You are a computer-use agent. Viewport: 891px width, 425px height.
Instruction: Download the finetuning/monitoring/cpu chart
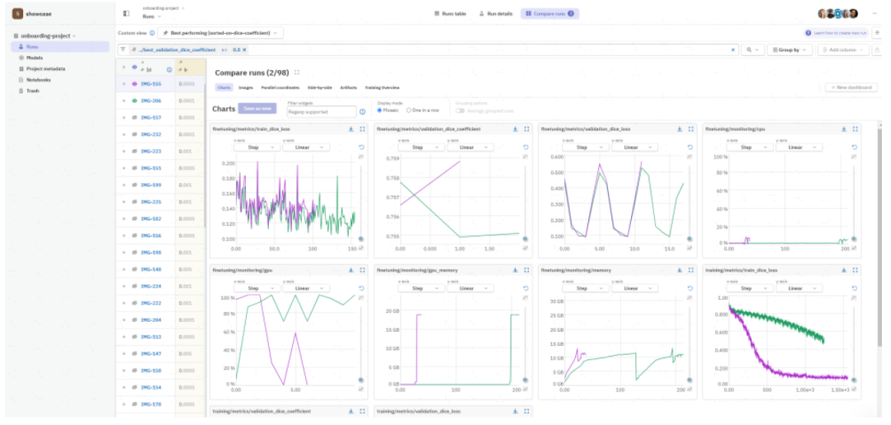(x=844, y=129)
